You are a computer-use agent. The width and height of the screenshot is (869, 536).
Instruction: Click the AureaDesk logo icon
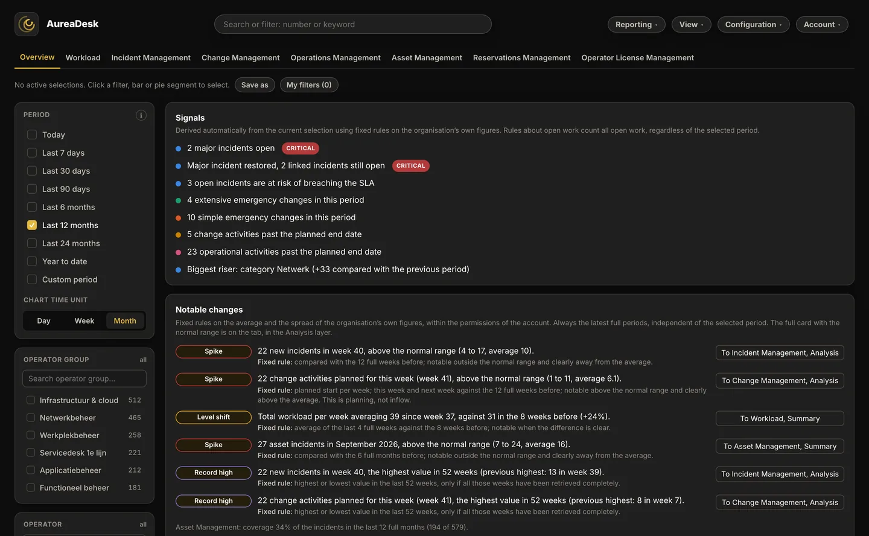coord(27,24)
